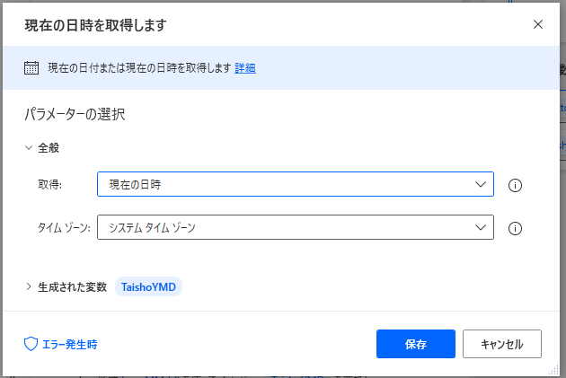The image size is (566, 378).
Task: Click the パラメーターの選択 heading
Action: (x=74, y=115)
